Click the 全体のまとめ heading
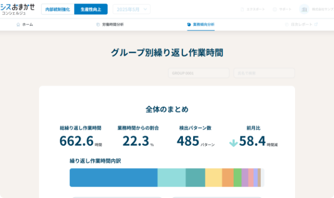This screenshot has width=334, height=198. point(167,109)
